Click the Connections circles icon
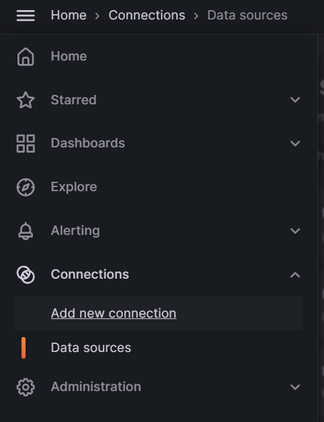The width and height of the screenshot is (324, 422). 26,275
